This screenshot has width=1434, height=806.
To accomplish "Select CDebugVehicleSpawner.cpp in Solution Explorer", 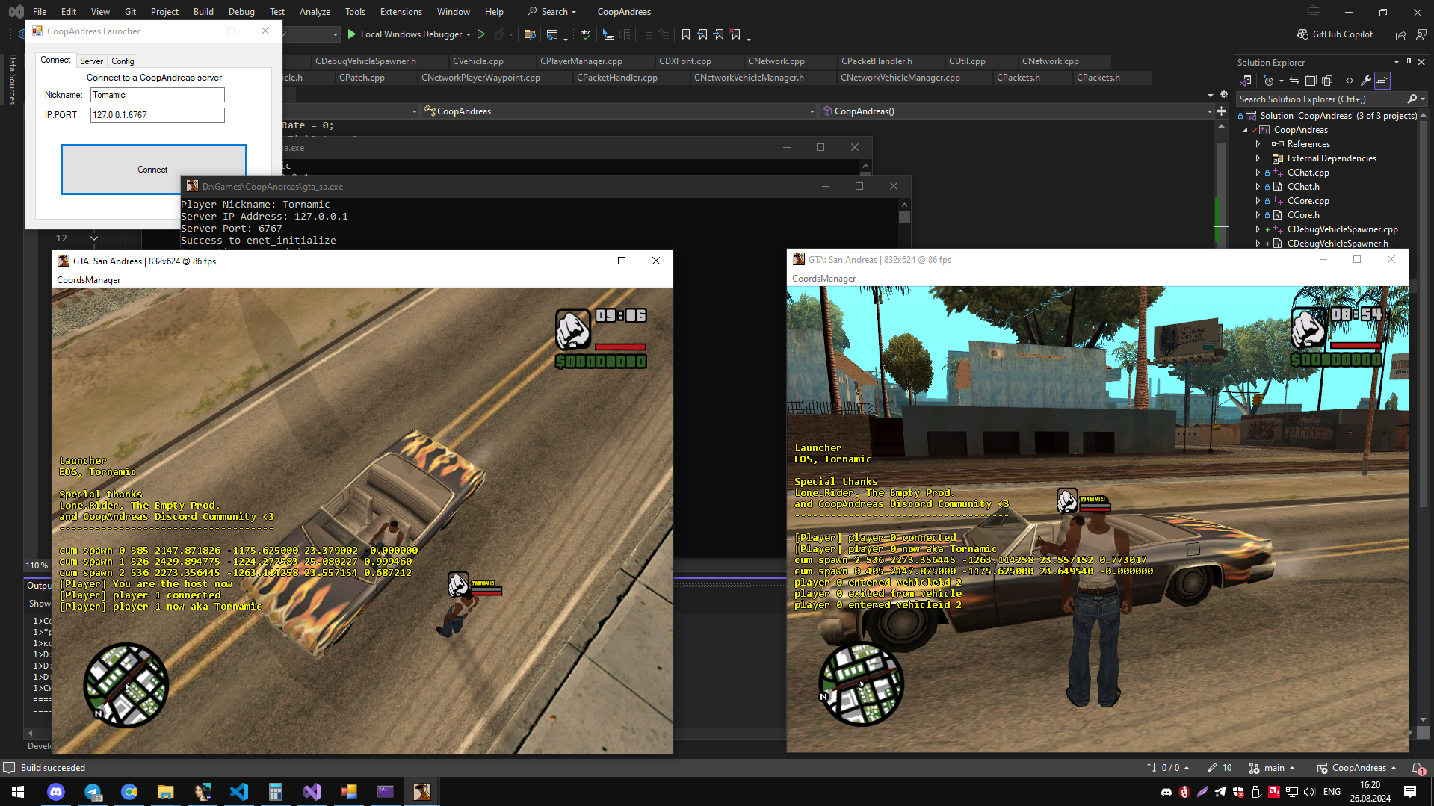I will point(1342,229).
